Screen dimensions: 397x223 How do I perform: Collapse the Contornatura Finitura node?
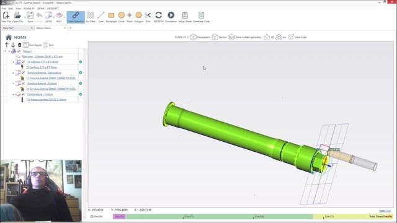[14, 94]
